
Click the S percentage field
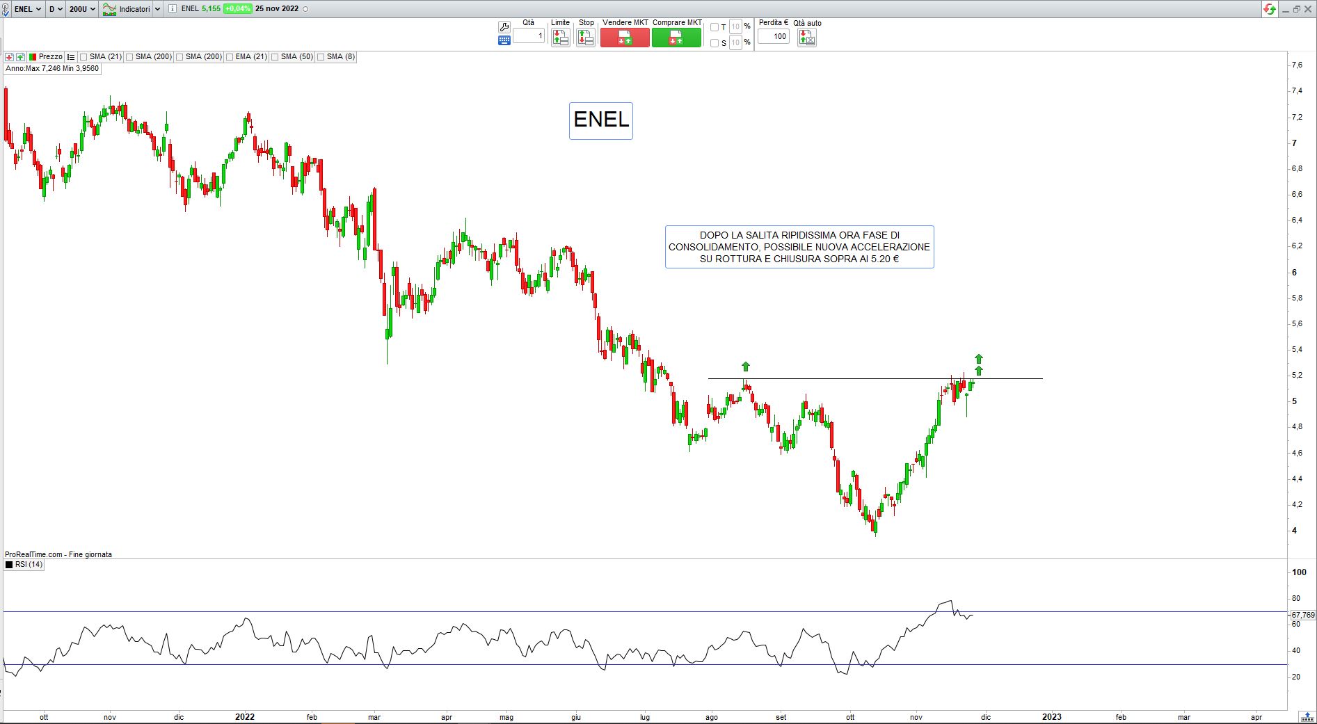735,43
